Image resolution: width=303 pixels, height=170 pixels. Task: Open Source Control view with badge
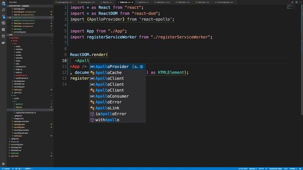[3, 17]
